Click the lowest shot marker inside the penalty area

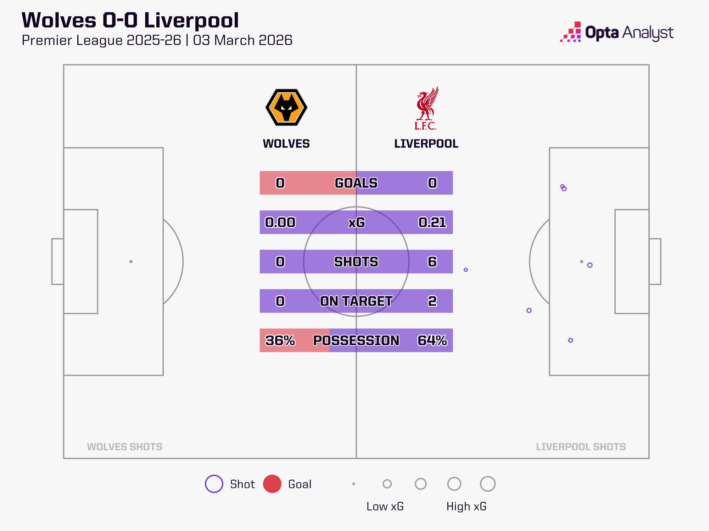pos(570,340)
